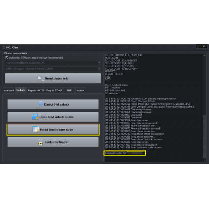Open the Repair CDMA tab
This screenshot has width=209, height=209.
[x=54, y=90]
